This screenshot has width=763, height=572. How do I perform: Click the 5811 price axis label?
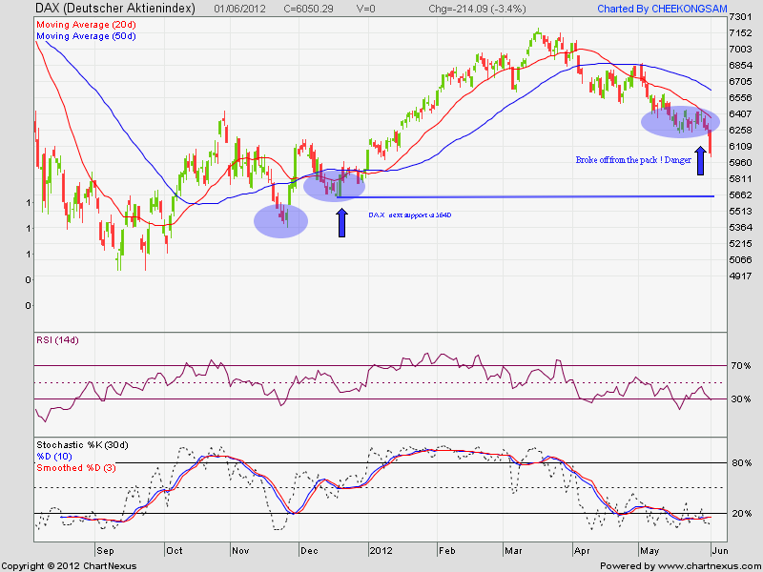pos(740,178)
